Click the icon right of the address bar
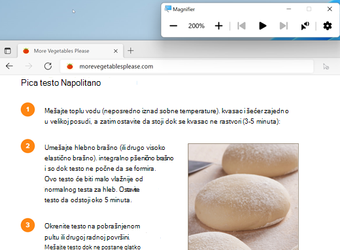The image size is (340, 250). coord(326,67)
